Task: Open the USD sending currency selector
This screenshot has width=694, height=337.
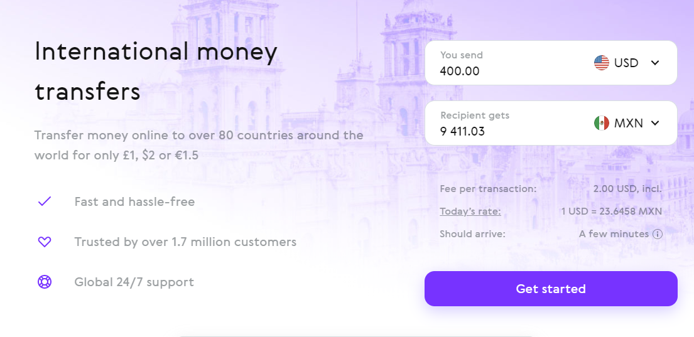Action: point(627,63)
